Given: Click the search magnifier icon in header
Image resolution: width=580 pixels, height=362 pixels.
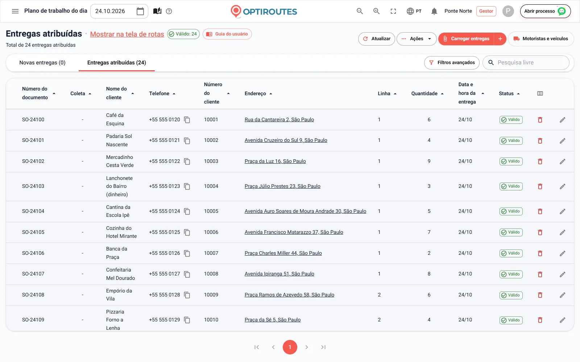Looking at the screenshot, I should pos(360,11).
